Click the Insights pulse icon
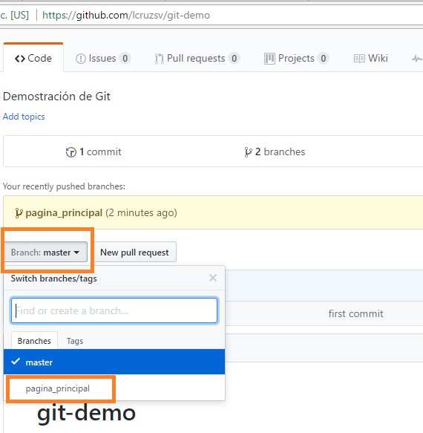This screenshot has width=423, height=433. pyautogui.click(x=416, y=59)
